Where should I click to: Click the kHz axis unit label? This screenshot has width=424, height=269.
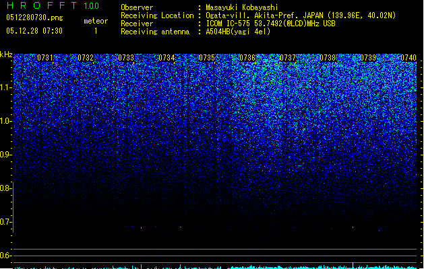pyautogui.click(x=6, y=54)
